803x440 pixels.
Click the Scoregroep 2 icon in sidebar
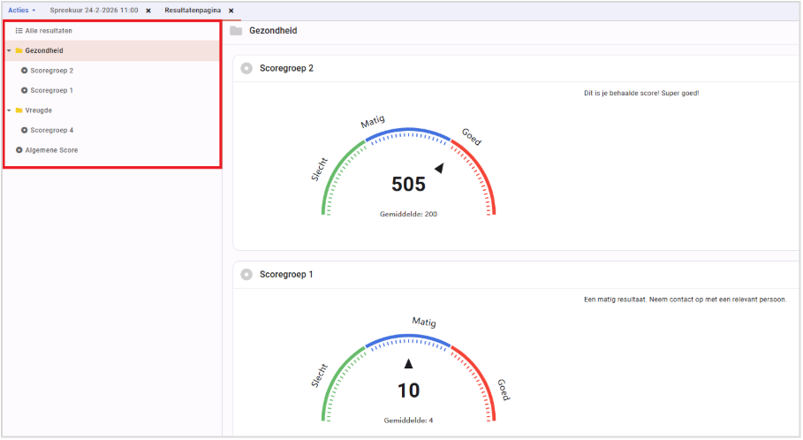pos(24,71)
